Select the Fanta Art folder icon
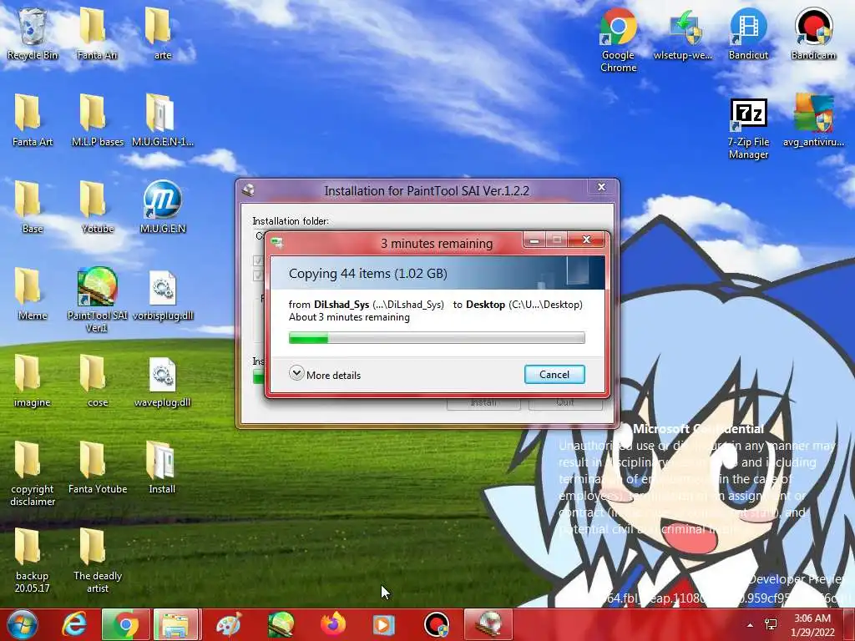 pyautogui.click(x=33, y=120)
